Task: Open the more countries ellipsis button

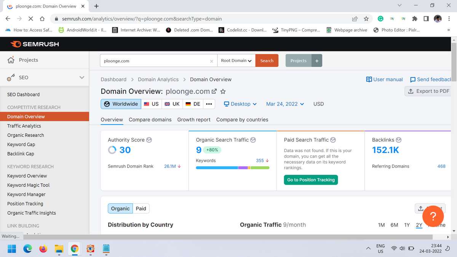Action: 209,104
